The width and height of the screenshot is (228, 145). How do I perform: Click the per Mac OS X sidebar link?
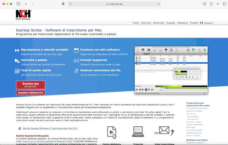(x=193, y=119)
